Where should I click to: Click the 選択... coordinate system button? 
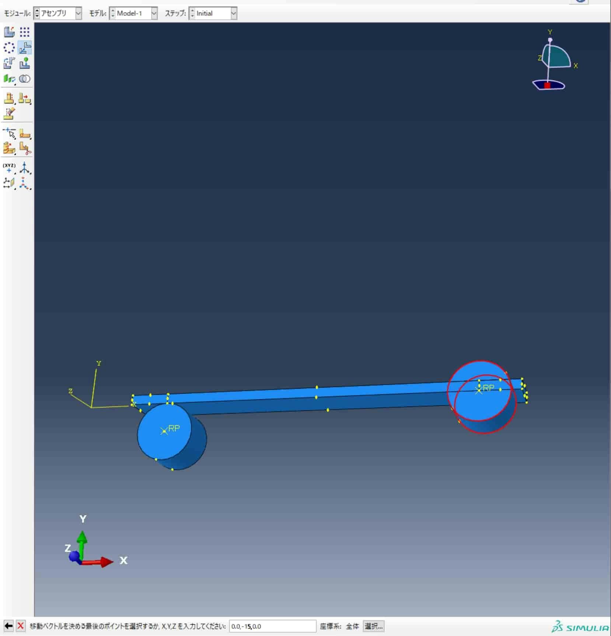coord(373,626)
